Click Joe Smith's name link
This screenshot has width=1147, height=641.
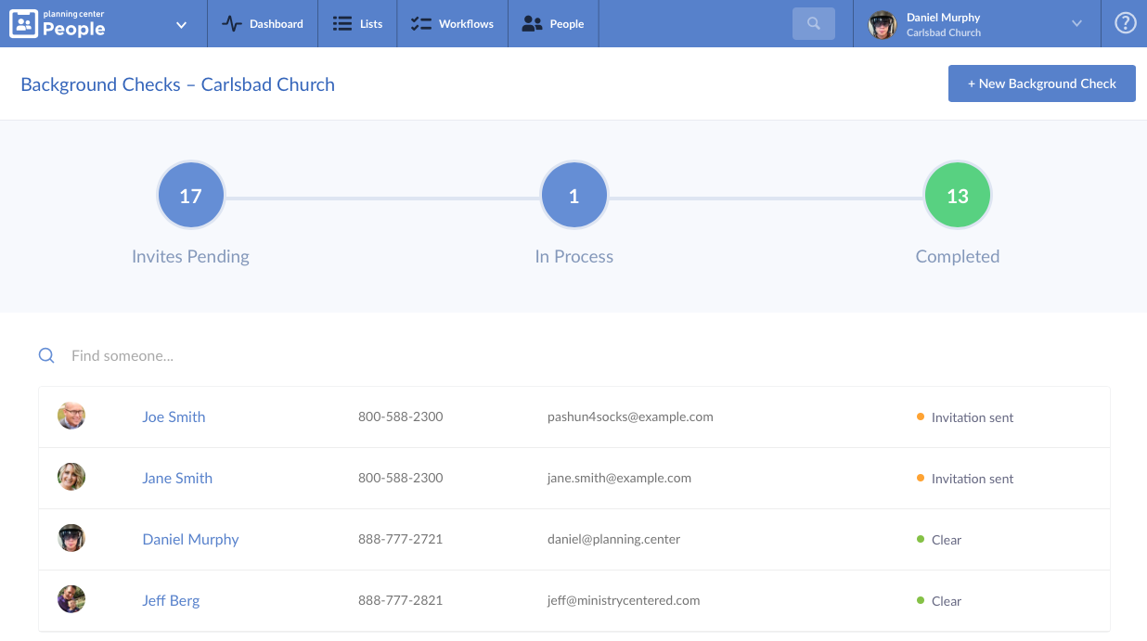[x=174, y=417]
